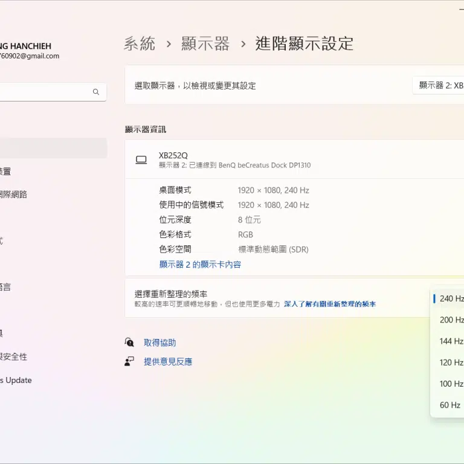Set refresh rate to 120 Hz
Image resolution: width=464 pixels, height=464 pixels.
[451, 362]
